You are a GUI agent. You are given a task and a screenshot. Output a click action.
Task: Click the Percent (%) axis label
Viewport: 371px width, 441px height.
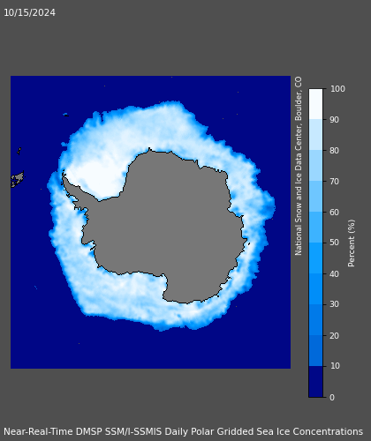pyautogui.click(x=352, y=243)
